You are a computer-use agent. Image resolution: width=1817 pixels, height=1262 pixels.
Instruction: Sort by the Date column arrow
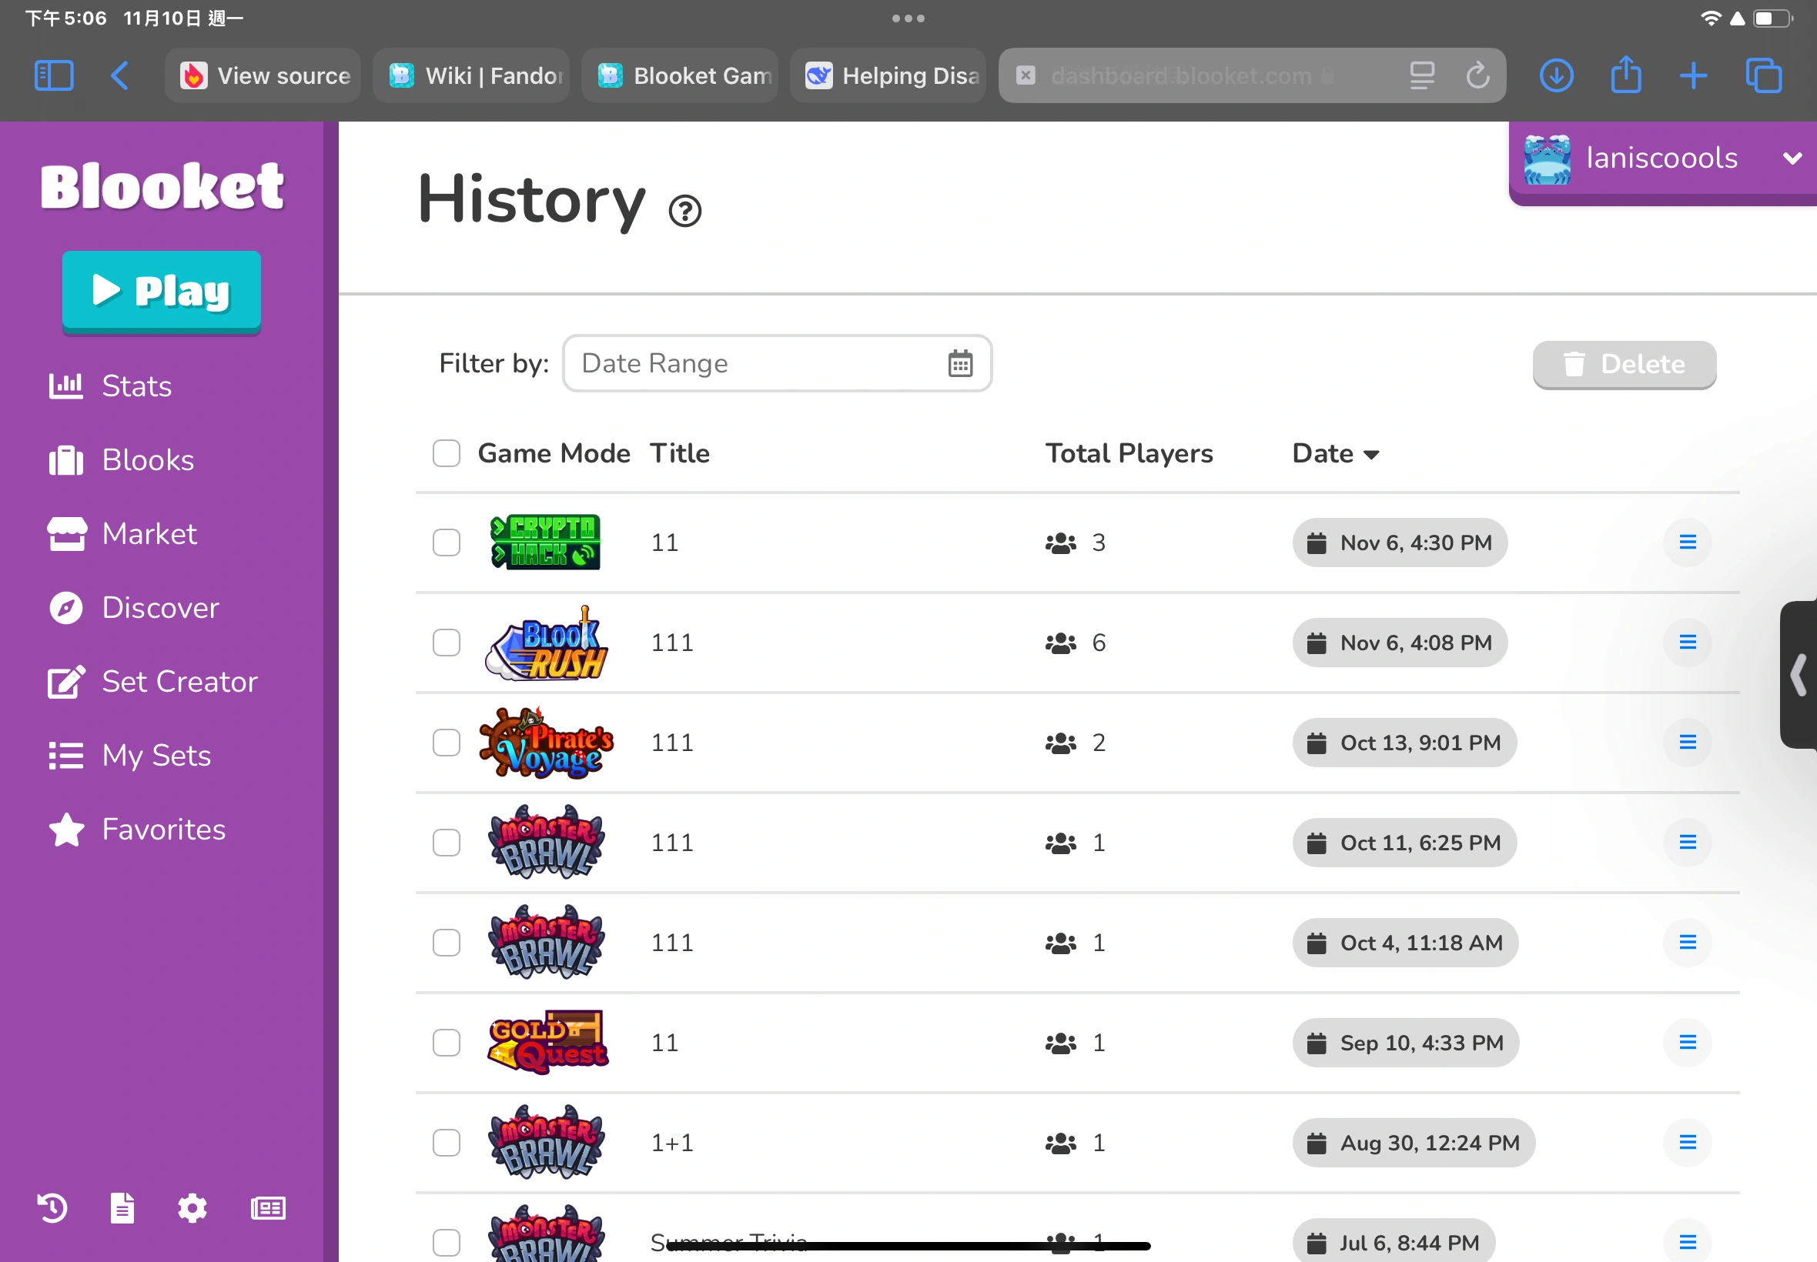coord(1372,455)
